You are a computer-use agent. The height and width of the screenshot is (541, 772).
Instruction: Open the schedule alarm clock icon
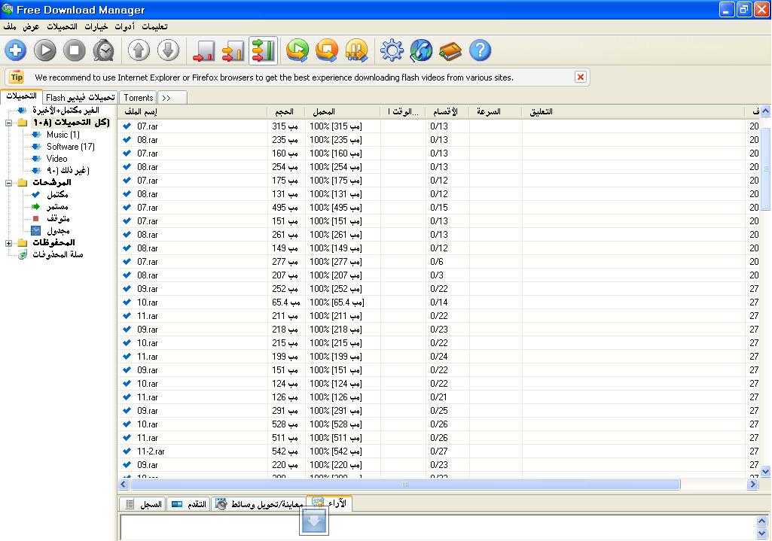click(104, 50)
